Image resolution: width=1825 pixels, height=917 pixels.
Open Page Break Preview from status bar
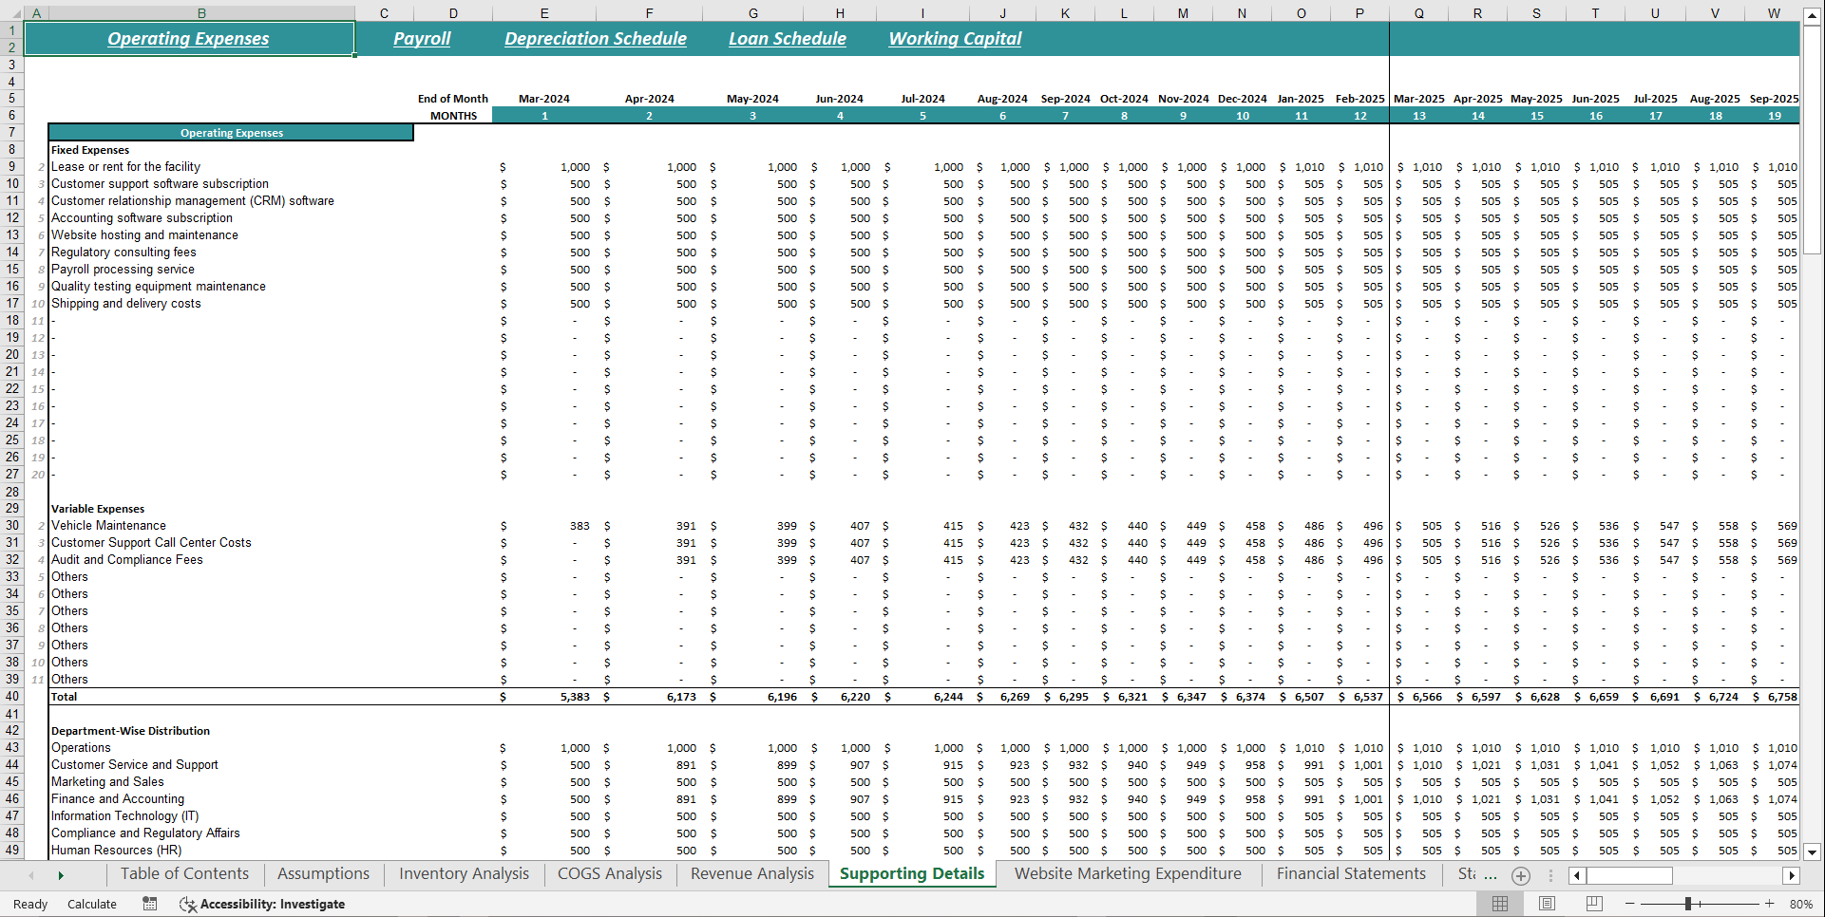1593,903
